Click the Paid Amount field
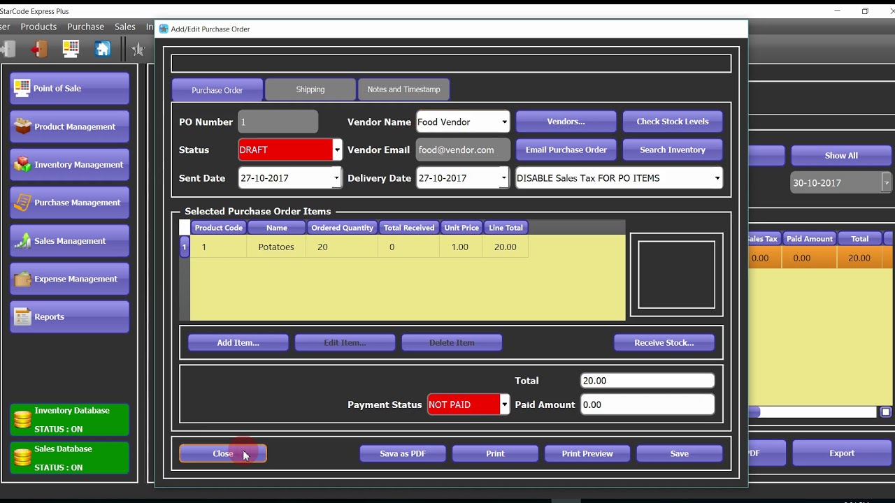895x503 pixels. tap(647, 404)
